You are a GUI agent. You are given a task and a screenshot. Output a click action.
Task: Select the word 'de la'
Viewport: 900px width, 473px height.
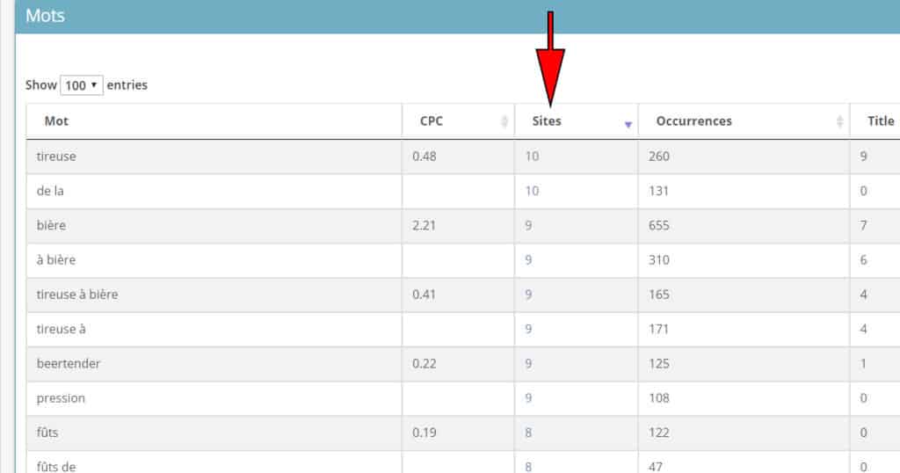[x=50, y=191]
